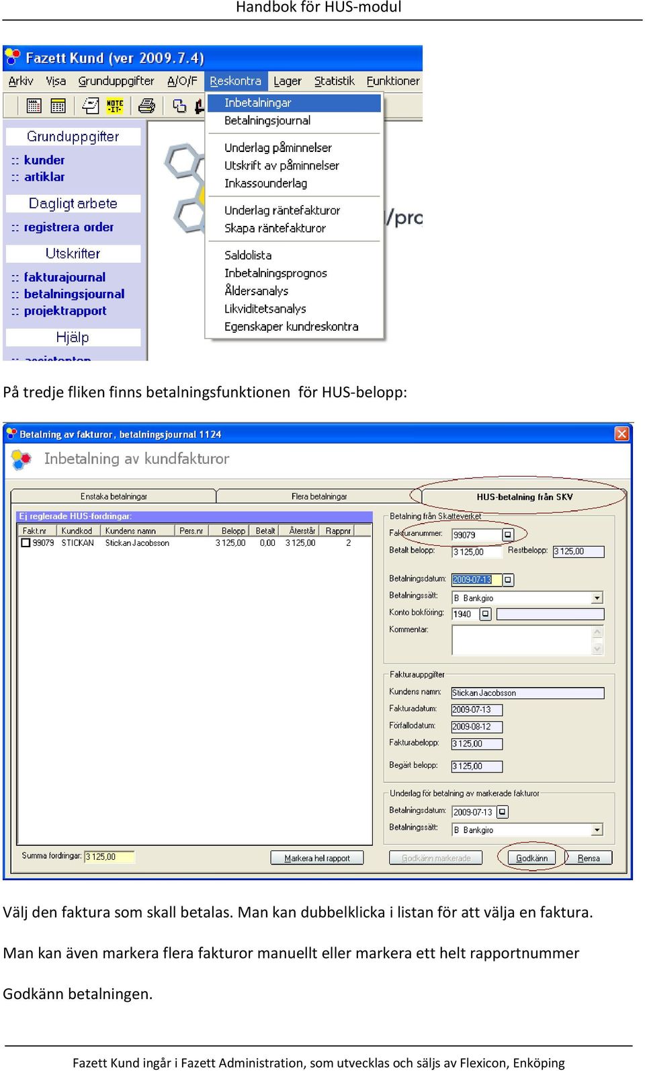This screenshot has height=1071, width=645.
Task: Open the Lager menu
Action: pyautogui.click(x=288, y=81)
